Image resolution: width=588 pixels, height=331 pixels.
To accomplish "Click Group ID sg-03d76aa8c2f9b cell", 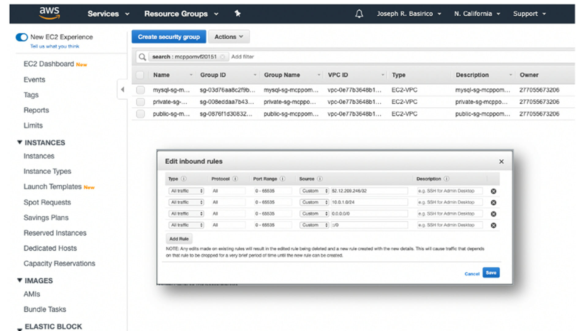I will click(x=227, y=90).
